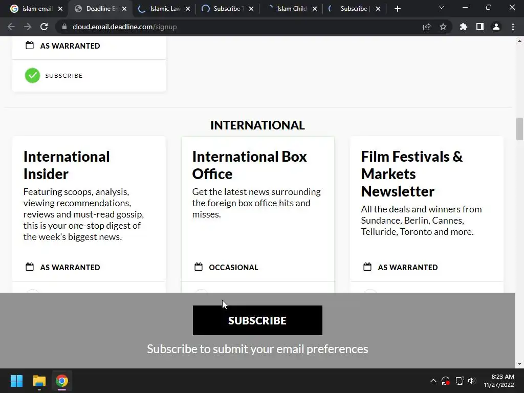Show hidden system tray icons
This screenshot has width=524, height=393.
(x=433, y=381)
